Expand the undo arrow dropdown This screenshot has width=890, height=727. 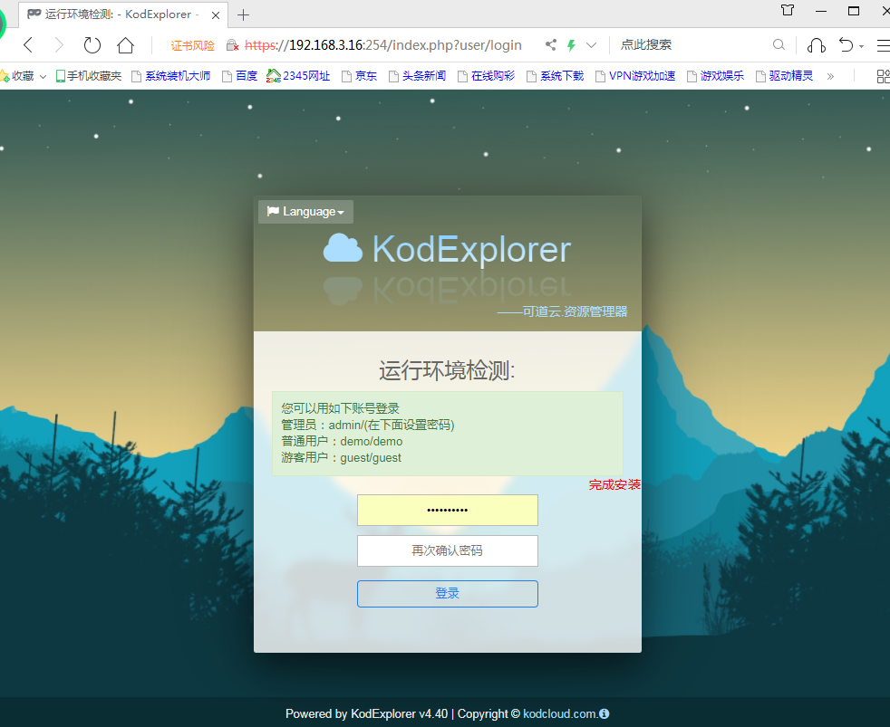coord(862,46)
